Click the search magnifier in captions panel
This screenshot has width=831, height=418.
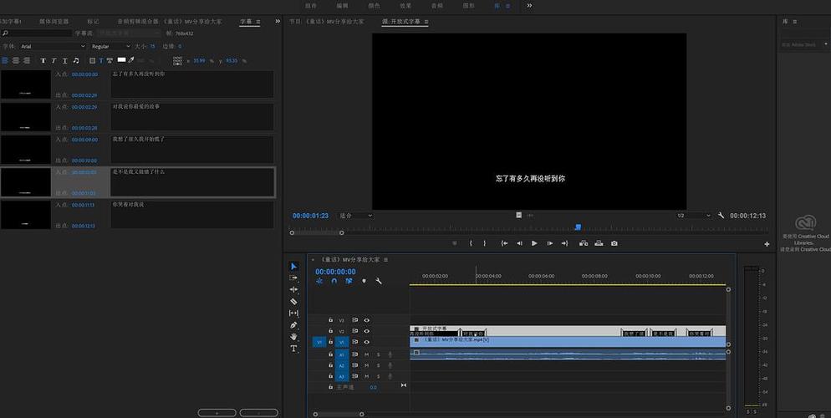tap(5, 33)
